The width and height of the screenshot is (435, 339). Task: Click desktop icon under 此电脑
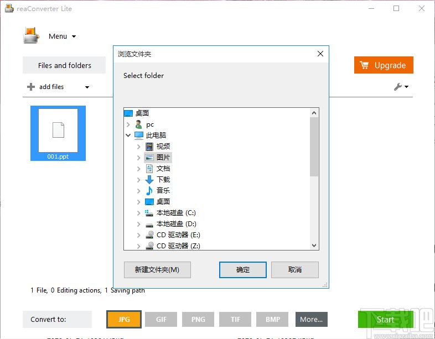(149, 202)
